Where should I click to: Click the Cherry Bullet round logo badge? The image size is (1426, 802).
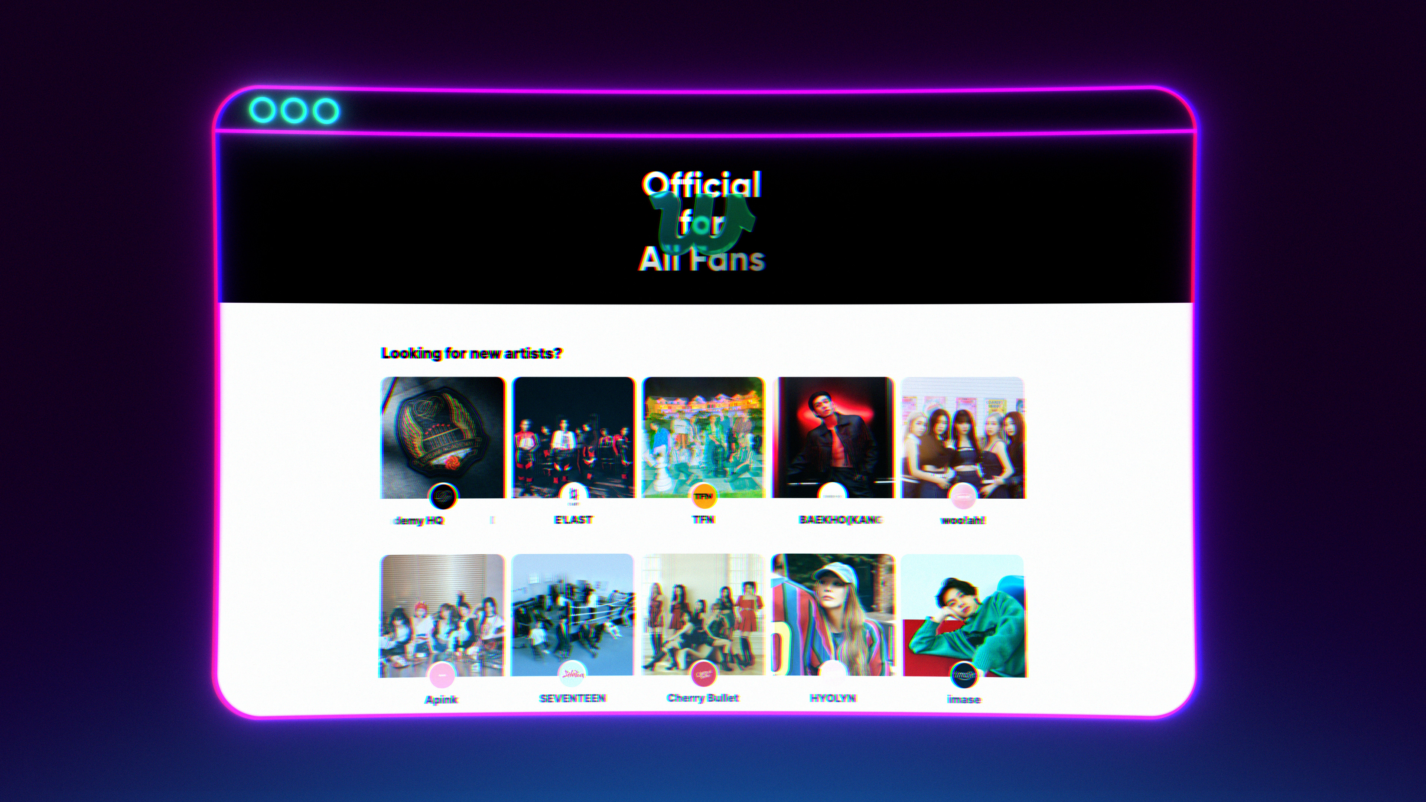point(704,674)
